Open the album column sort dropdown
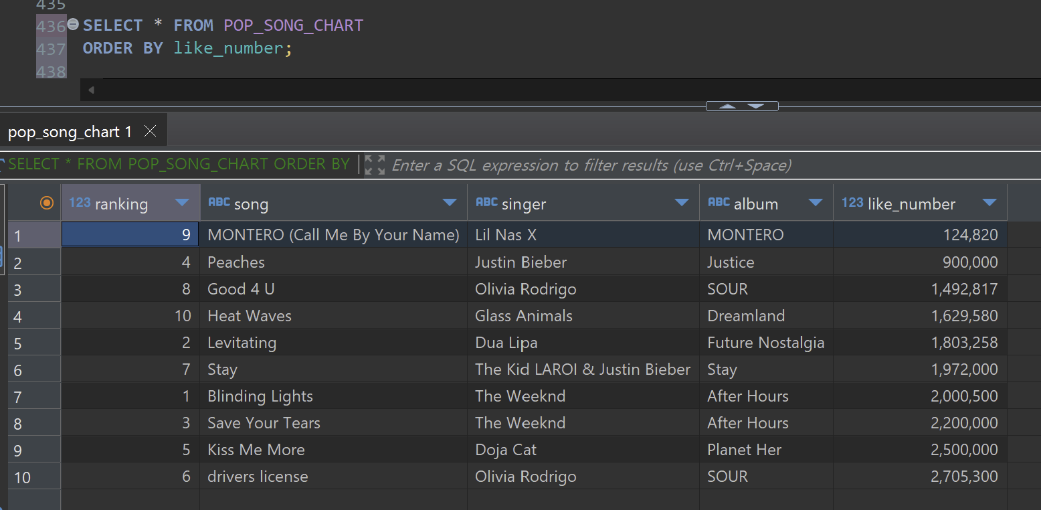1041x510 pixels. pyautogui.click(x=815, y=203)
